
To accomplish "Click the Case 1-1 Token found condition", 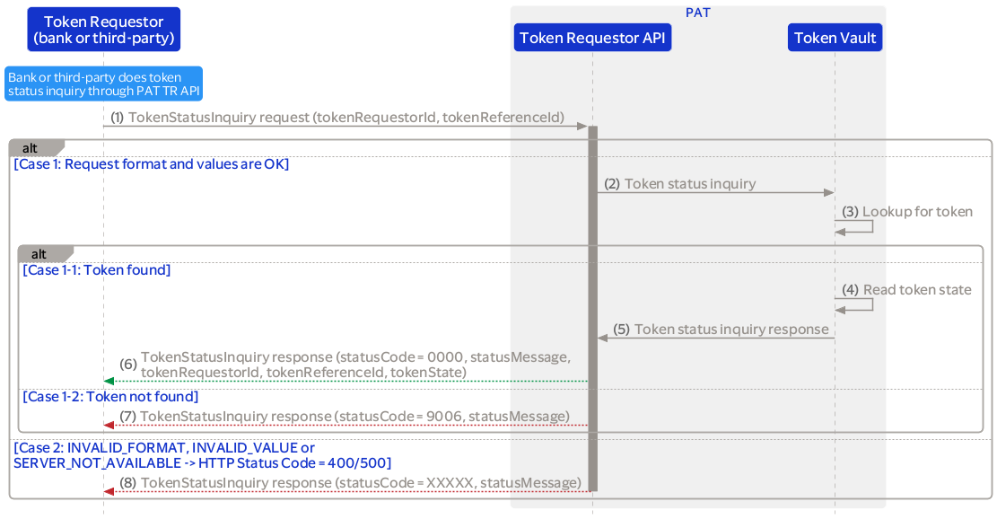I will (x=97, y=269).
